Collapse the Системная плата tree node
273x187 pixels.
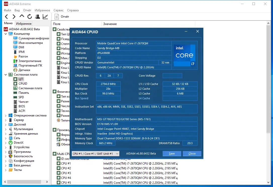(x=6, y=75)
